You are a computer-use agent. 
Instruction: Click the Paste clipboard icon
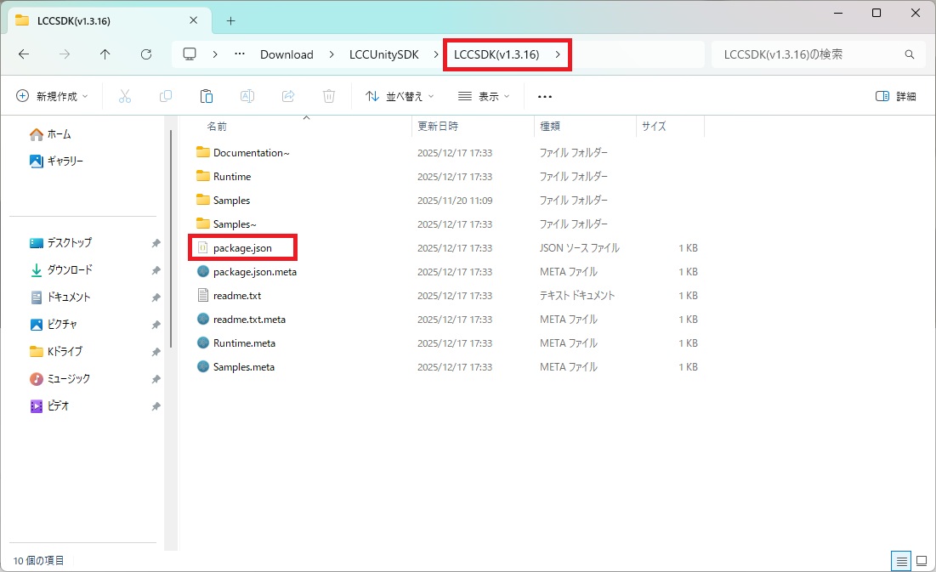tap(207, 96)
